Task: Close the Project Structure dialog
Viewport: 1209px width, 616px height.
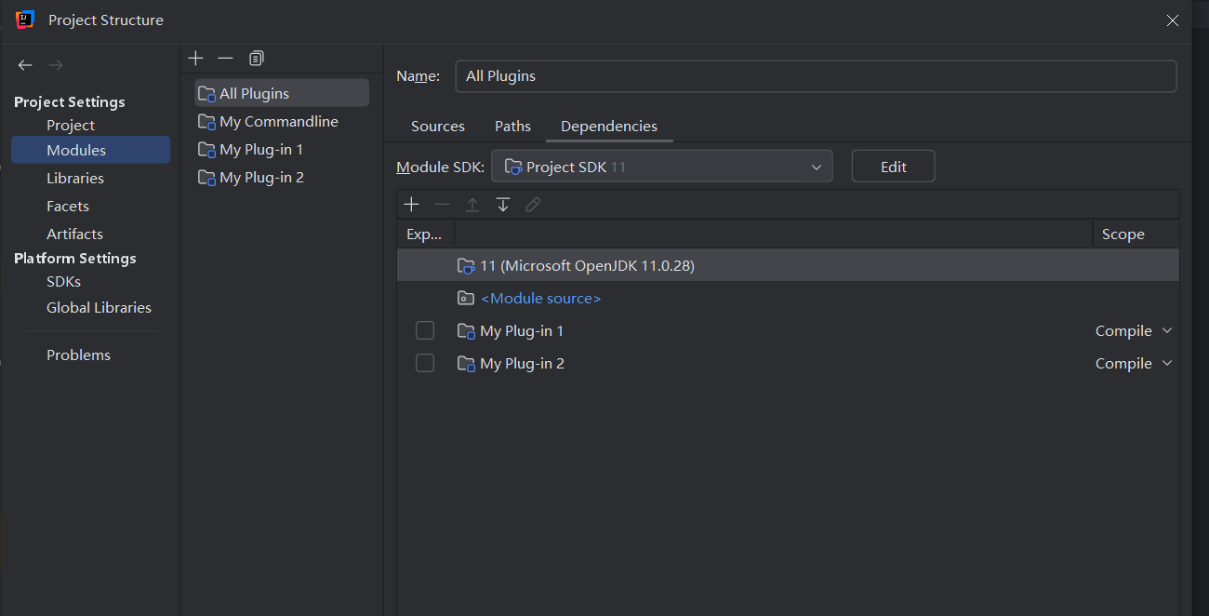Action: click(1174, 20)
